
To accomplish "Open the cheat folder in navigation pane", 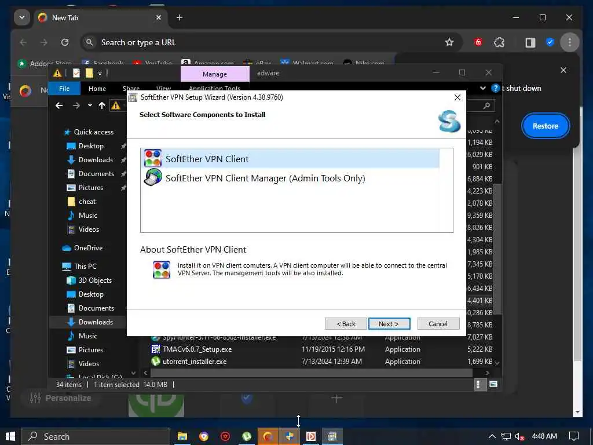I will click(87, 202).
